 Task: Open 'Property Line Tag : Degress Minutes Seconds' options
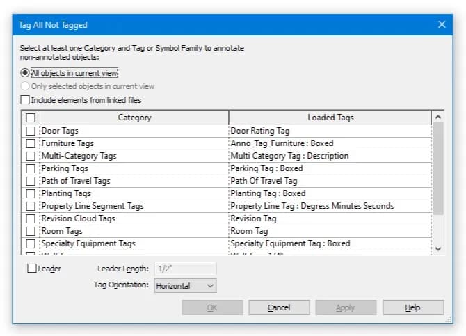330,206
